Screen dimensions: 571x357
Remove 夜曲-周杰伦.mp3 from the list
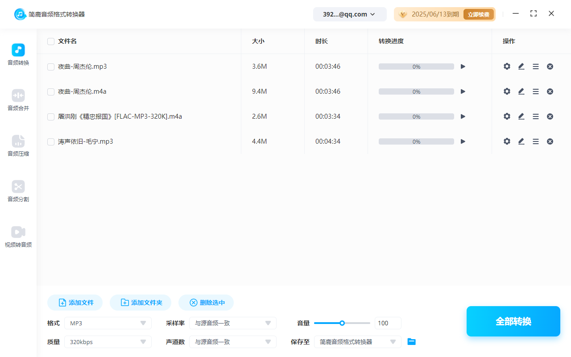click(x=550, y=66)
